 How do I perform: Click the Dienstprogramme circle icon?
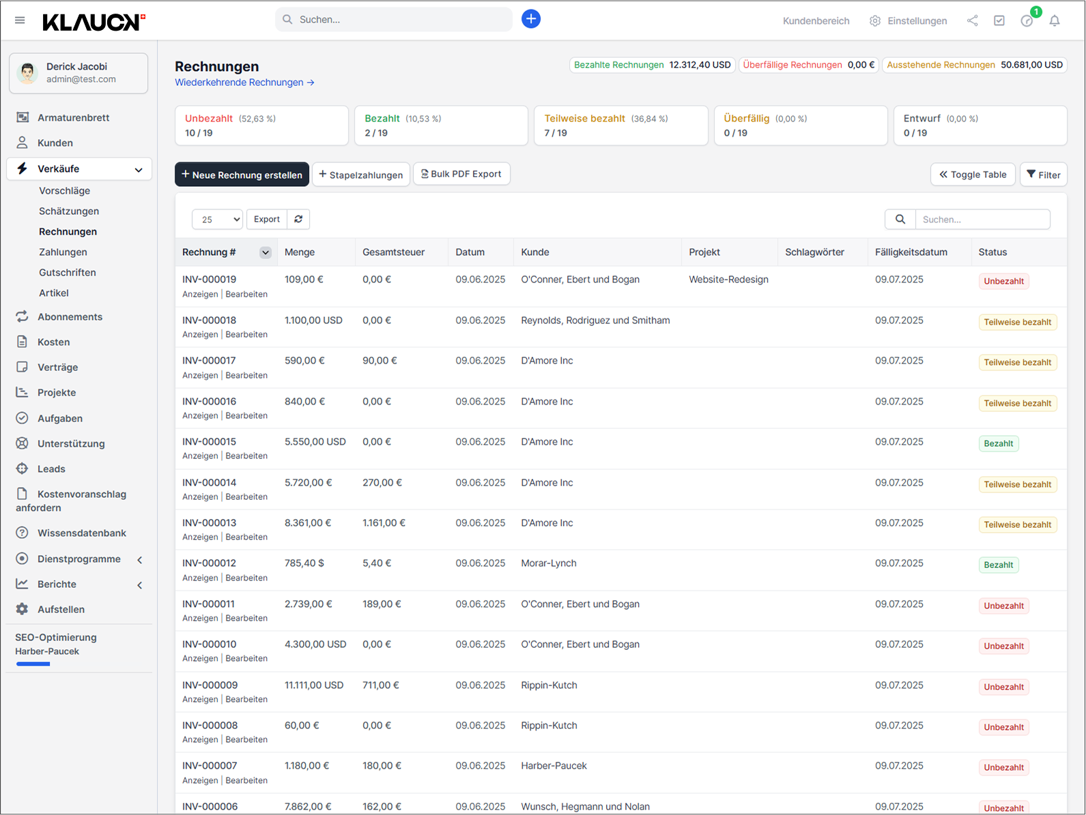coord(23,559)
